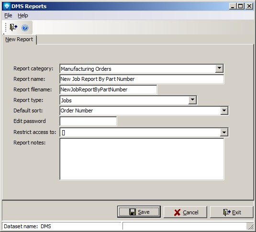256x232 pixels.
Task: Cancel the new report with red X button
Action: pos(185,212)
